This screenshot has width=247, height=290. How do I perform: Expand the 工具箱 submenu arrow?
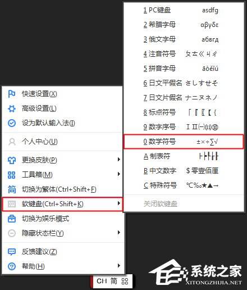tap(118, 174)
